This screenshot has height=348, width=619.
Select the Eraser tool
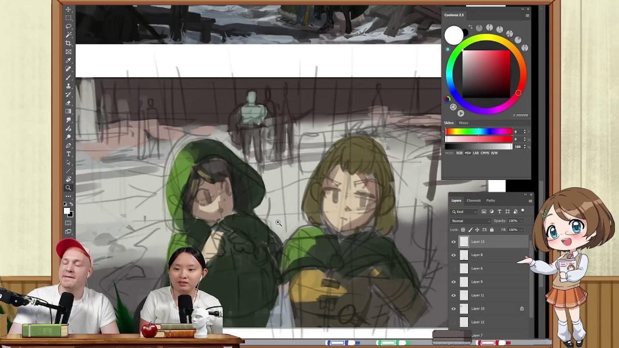pos(68,102)
